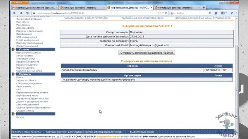Open 'Новые услуги (заказ)' link

tap(28, 53)
